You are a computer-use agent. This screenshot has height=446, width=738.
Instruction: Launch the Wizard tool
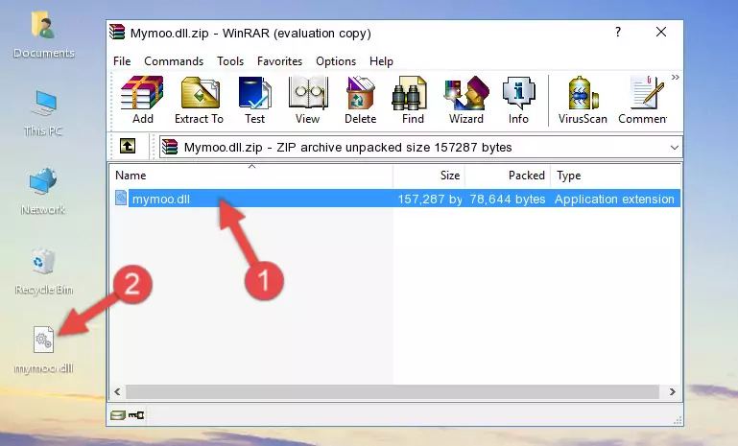pos(466,100)
